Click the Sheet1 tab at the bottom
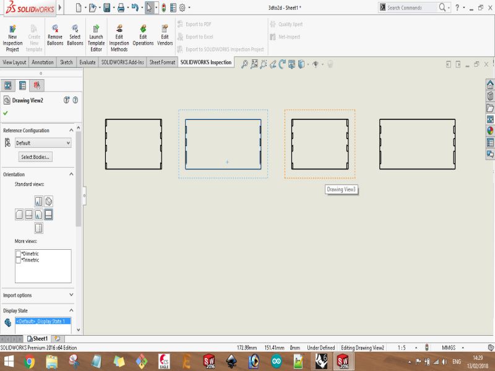Screen dimensions: 495x371 (x=37, y=338)
